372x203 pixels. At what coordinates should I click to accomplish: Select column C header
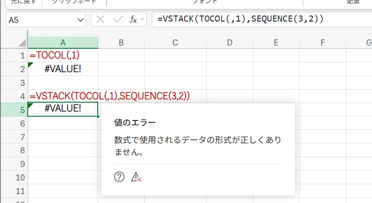coord(175,43)
